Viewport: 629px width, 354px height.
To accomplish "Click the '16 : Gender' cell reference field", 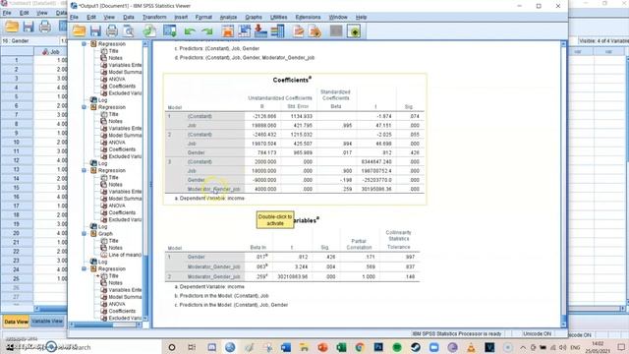I will coord(29,41).
